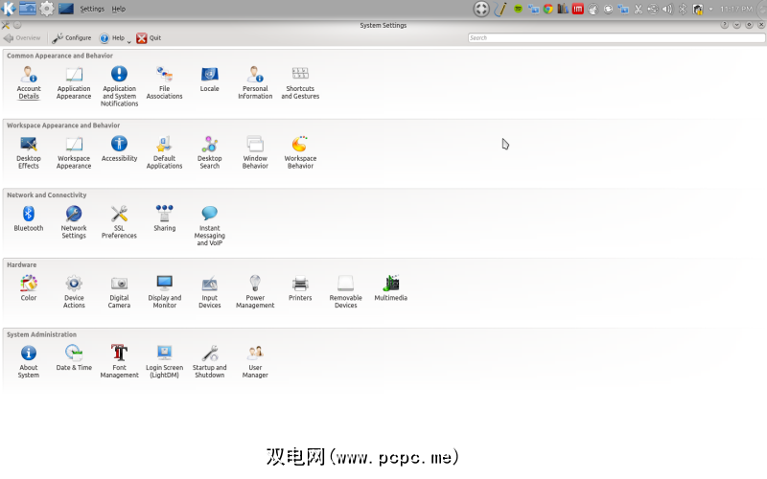
Task: Open Desktop Search settings
Action: pyautogui.click(x=209, y=152)
